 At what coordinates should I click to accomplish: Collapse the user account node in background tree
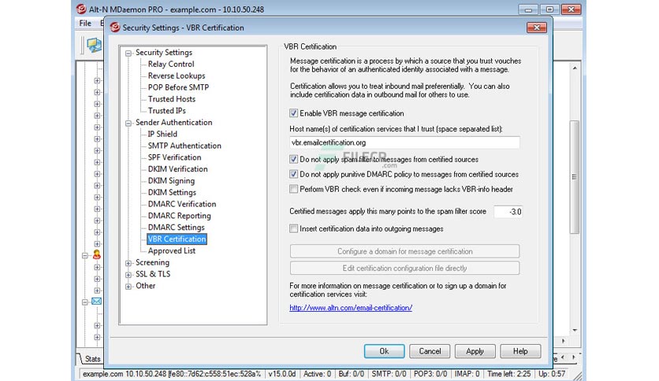85,256
